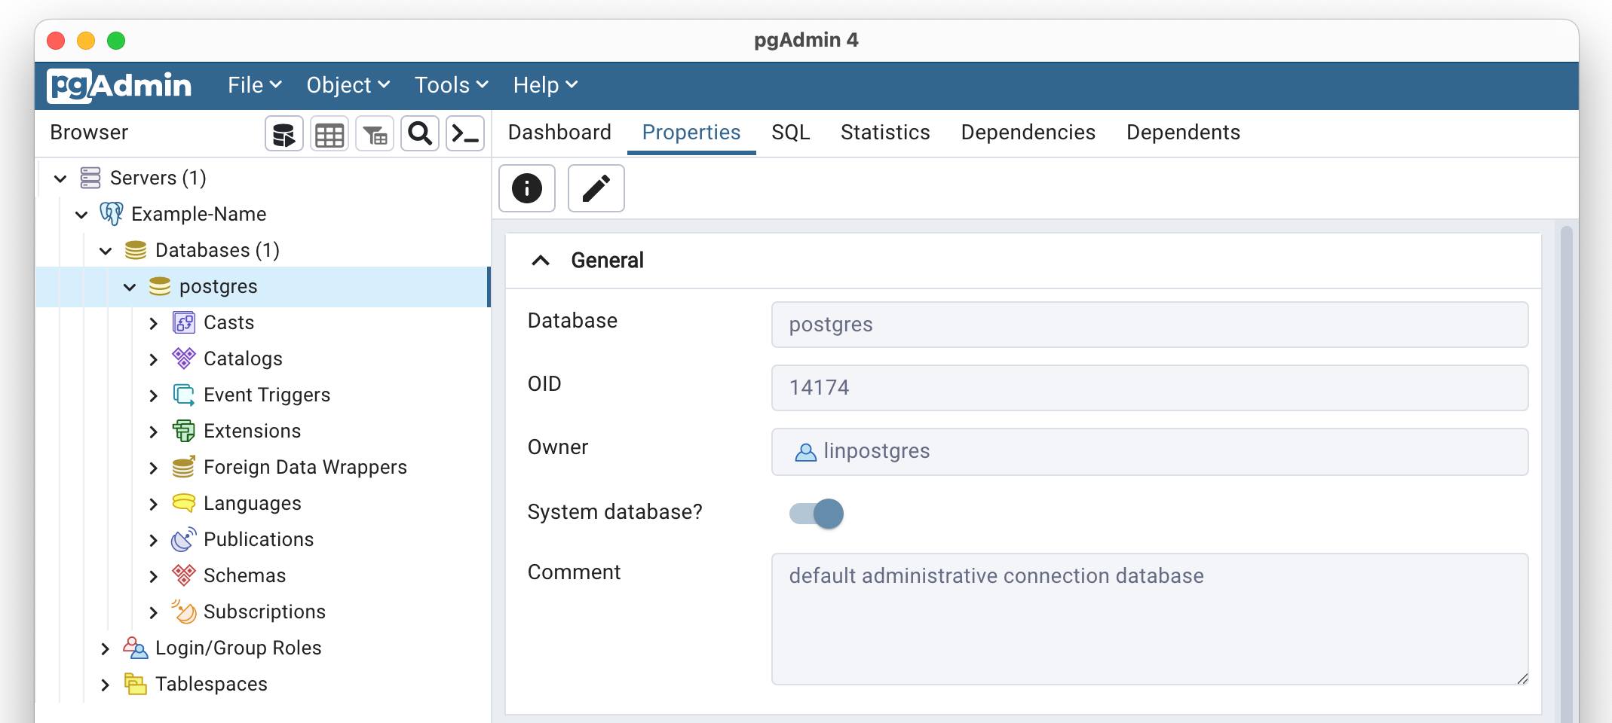Select the Tablespaces tree item

[x=210, y=683]
